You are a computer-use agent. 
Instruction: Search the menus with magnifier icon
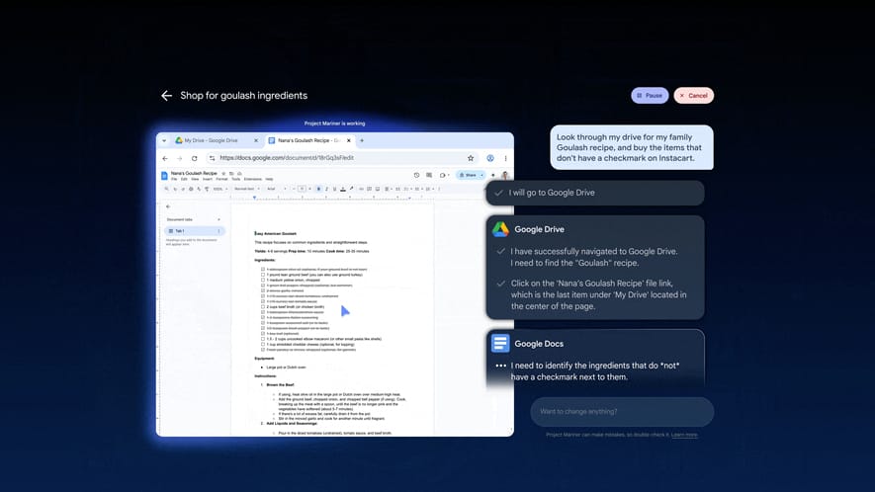(x=166, y=189)
